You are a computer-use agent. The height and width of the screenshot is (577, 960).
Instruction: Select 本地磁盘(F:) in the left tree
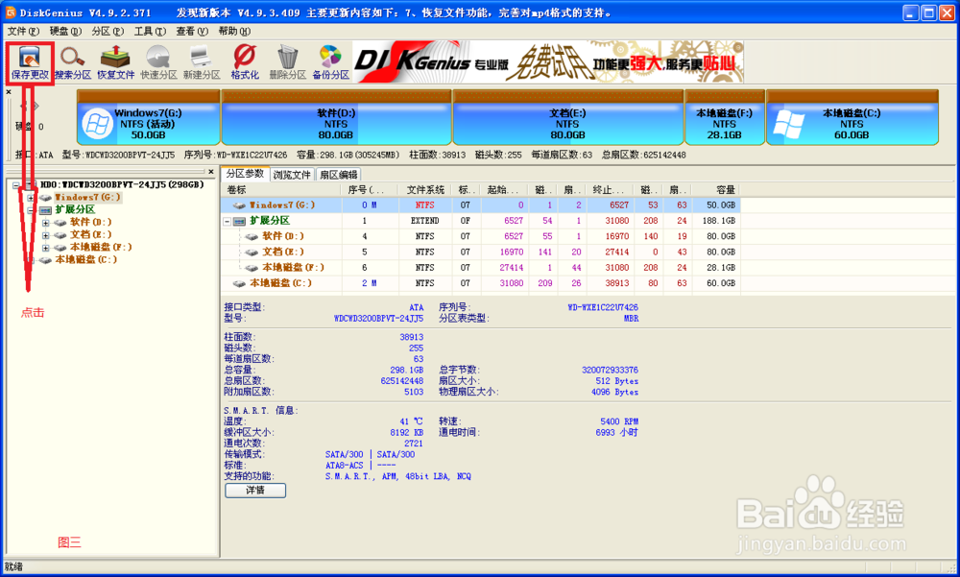point(101,247)
